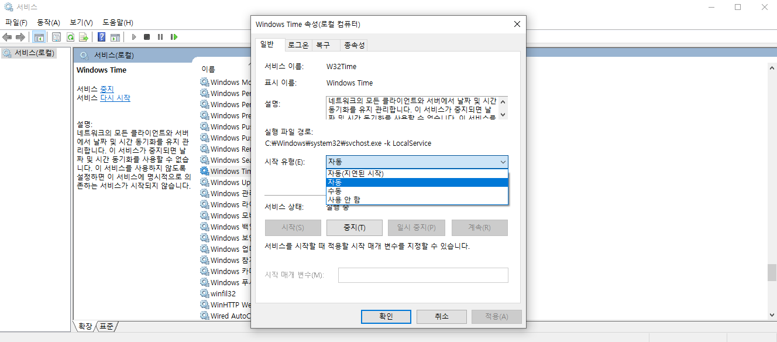Click the gear icon beside Windows Mo service
Viewport: 777px width, 342px height.
205,82
